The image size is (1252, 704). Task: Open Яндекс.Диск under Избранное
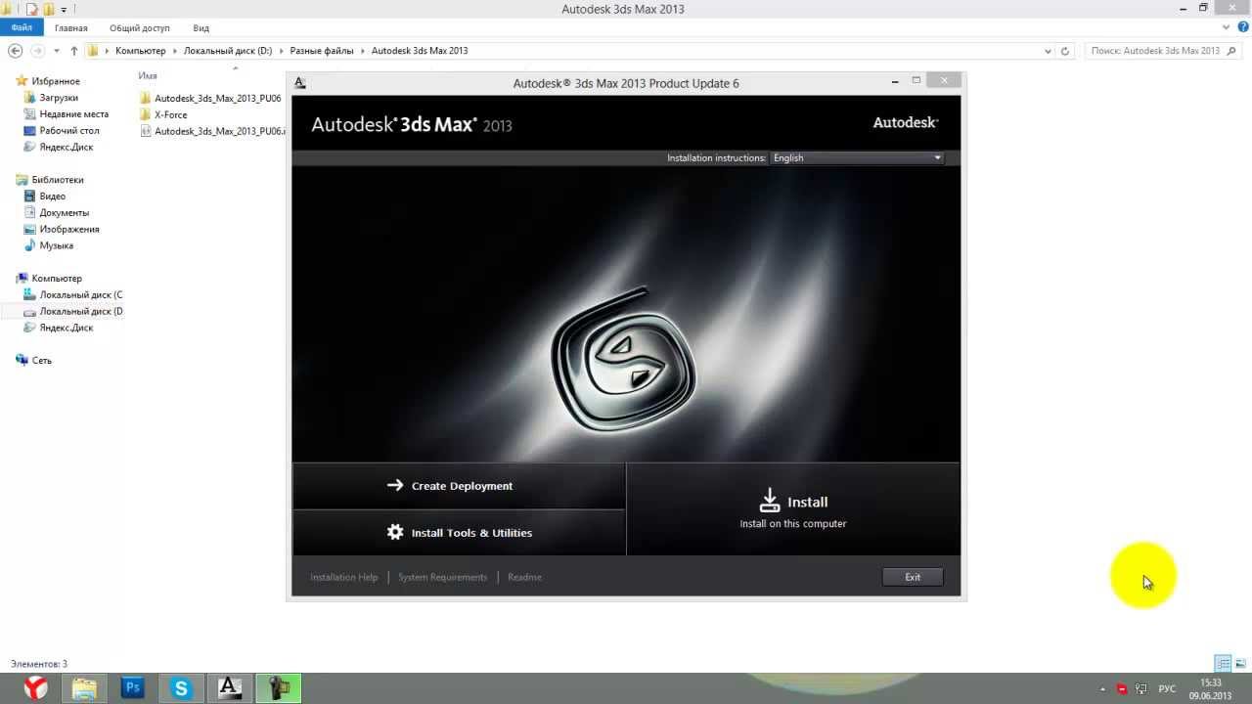point(66,148)
